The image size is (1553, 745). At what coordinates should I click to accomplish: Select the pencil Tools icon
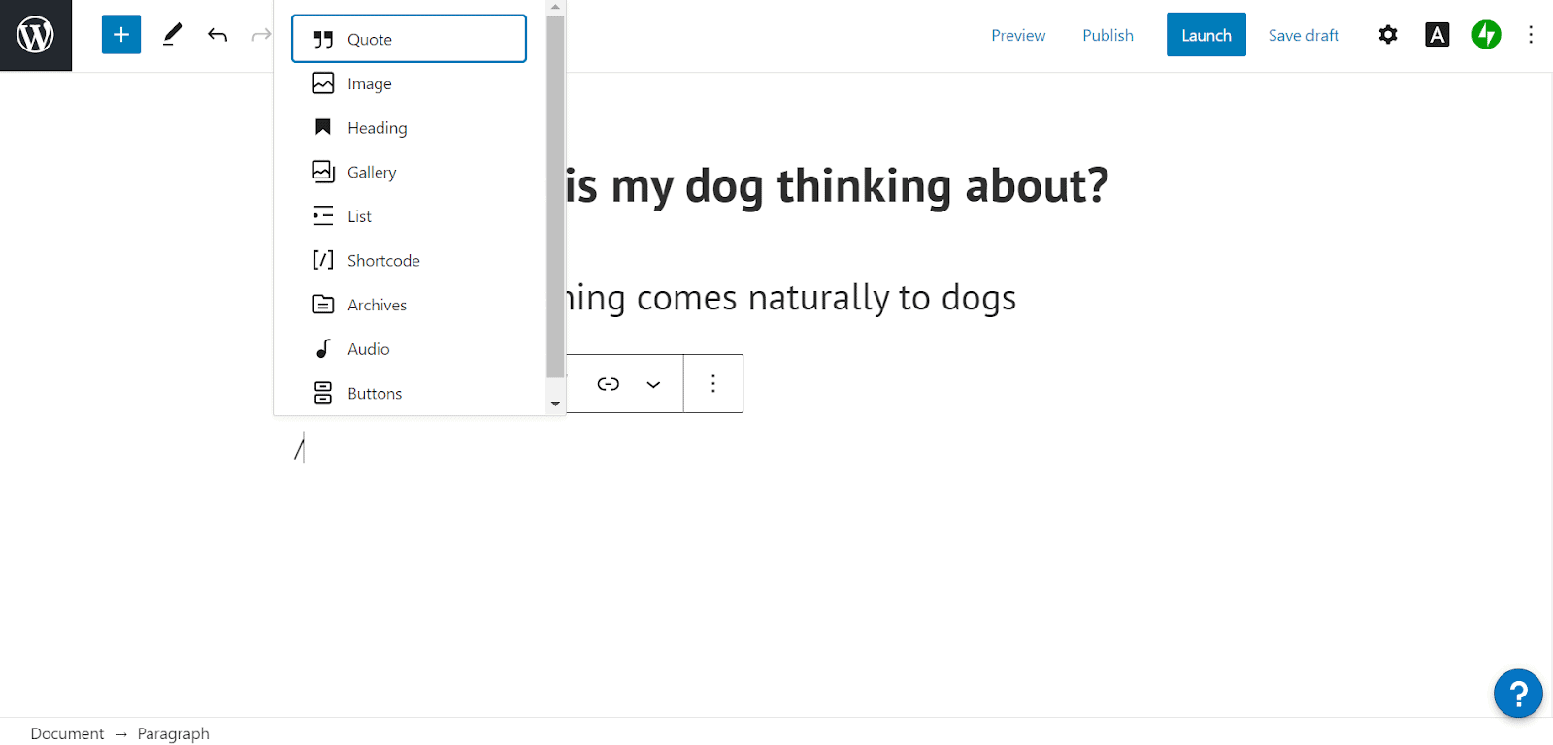pyautogui.click(x=173, y=35)
